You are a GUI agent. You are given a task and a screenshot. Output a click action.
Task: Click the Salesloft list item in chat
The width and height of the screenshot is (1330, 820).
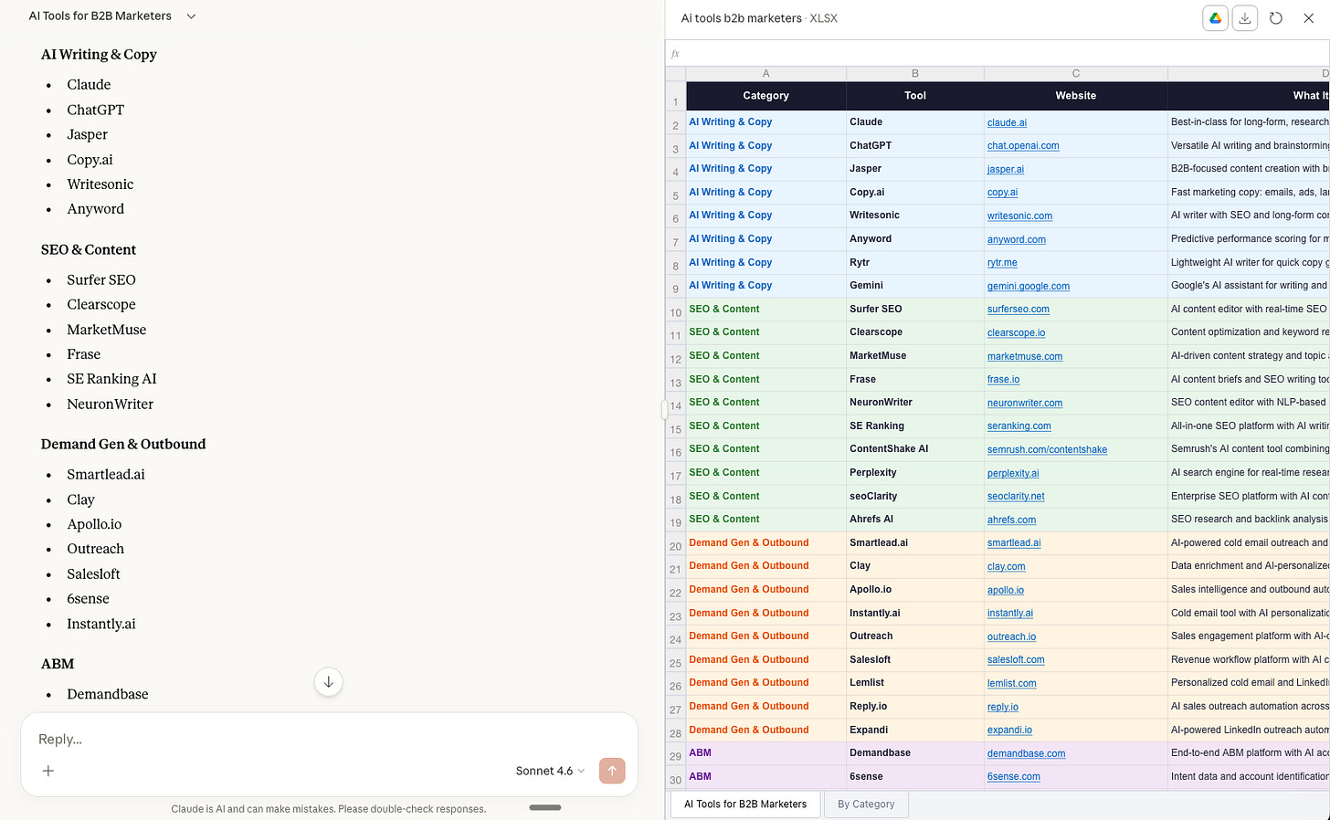pos(93,574)
